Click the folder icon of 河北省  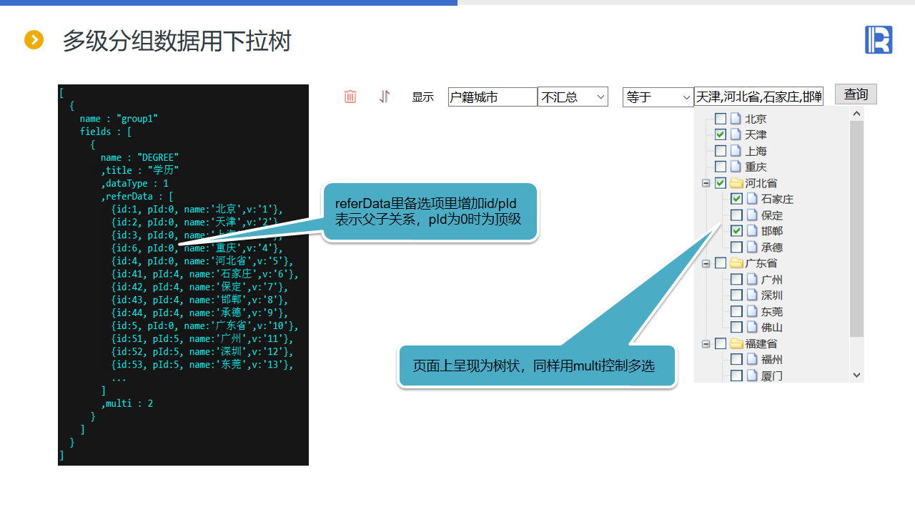[736, 183]
